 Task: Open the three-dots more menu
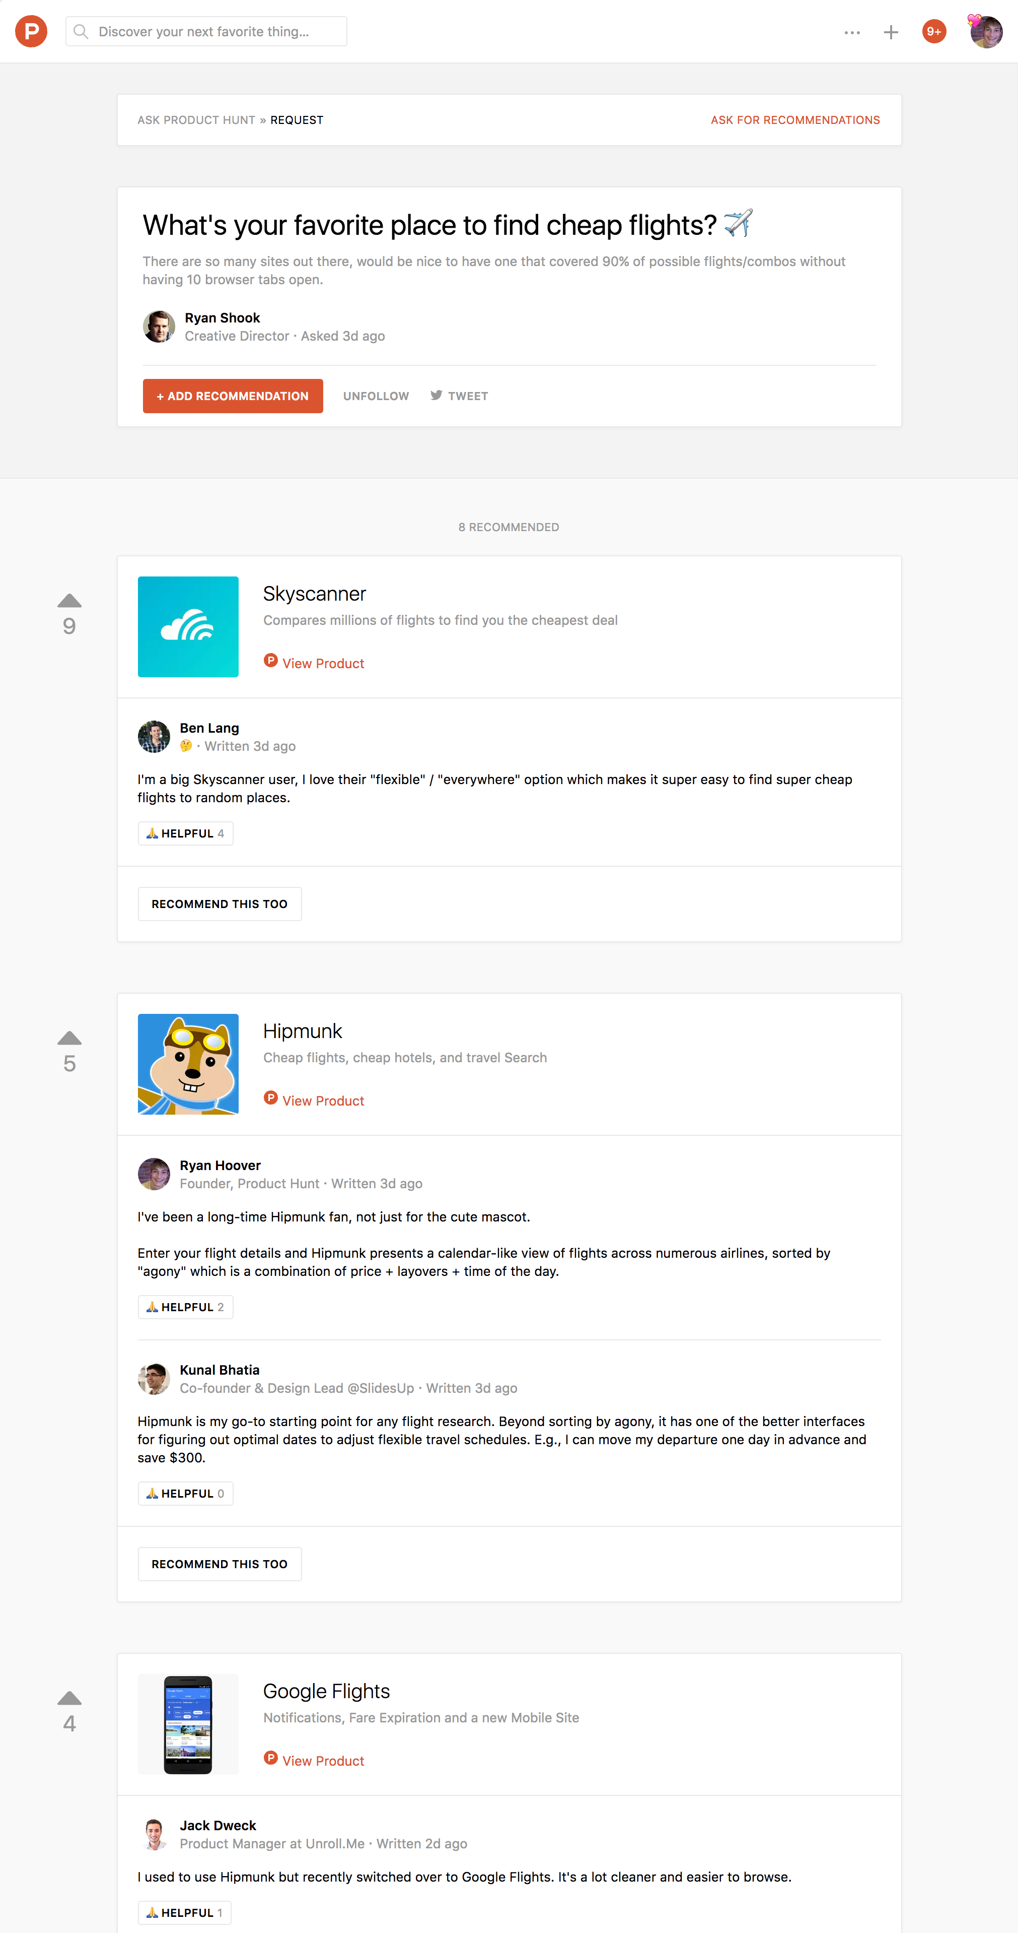tap(851, 32)
